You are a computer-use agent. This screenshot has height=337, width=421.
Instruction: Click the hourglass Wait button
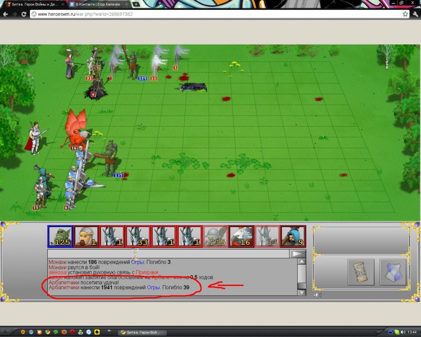click(361, 272)
